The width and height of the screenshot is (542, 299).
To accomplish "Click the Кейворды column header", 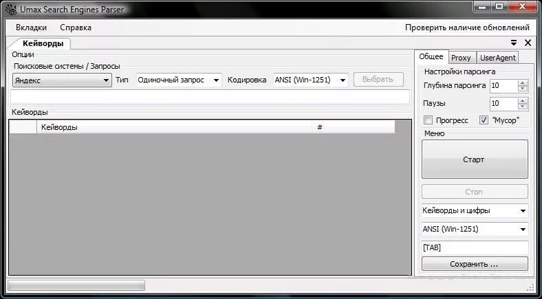I will 174,127.
